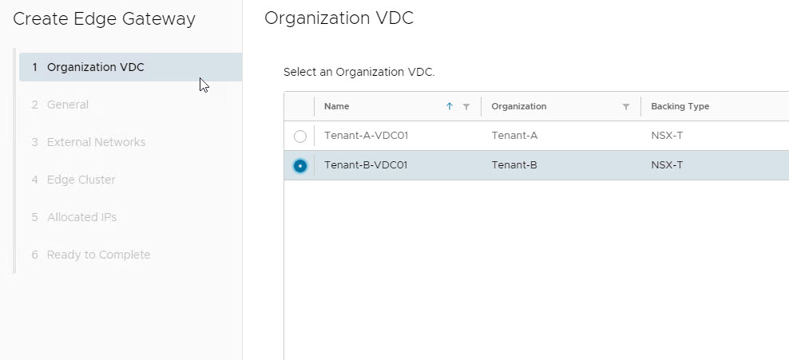Image resolution: width=789 pixels, height=360 pixels.
Task: Go to step 3 External Networks
Action: click(x=95, y=142)
